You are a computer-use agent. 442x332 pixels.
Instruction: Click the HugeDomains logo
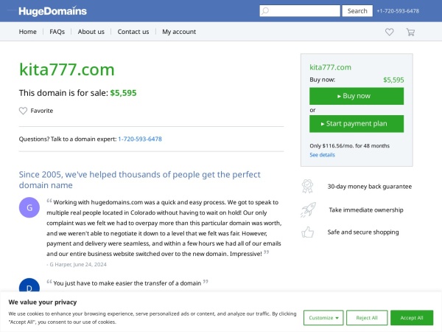tap(53, 11)
